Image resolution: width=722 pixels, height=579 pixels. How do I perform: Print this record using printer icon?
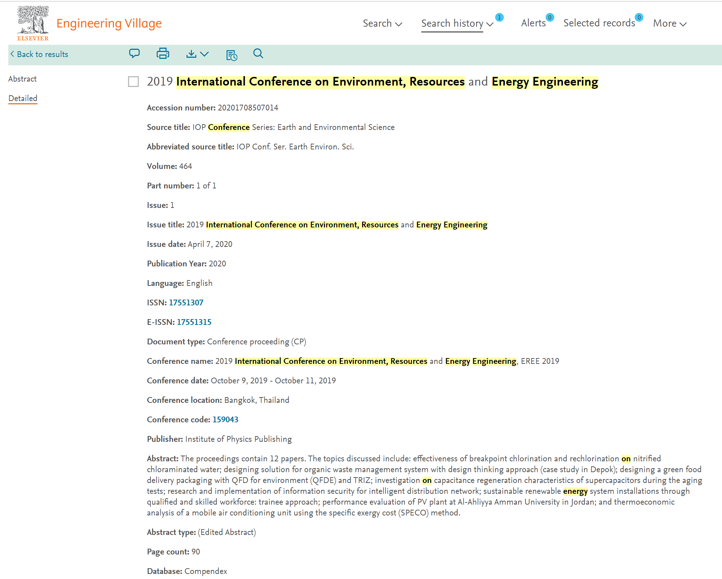(163, 54)
